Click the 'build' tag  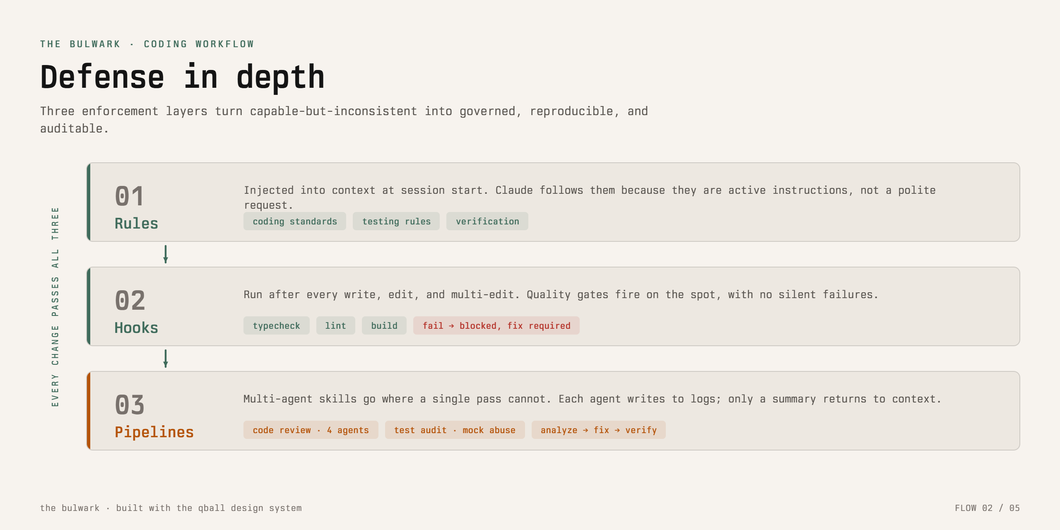384,326
